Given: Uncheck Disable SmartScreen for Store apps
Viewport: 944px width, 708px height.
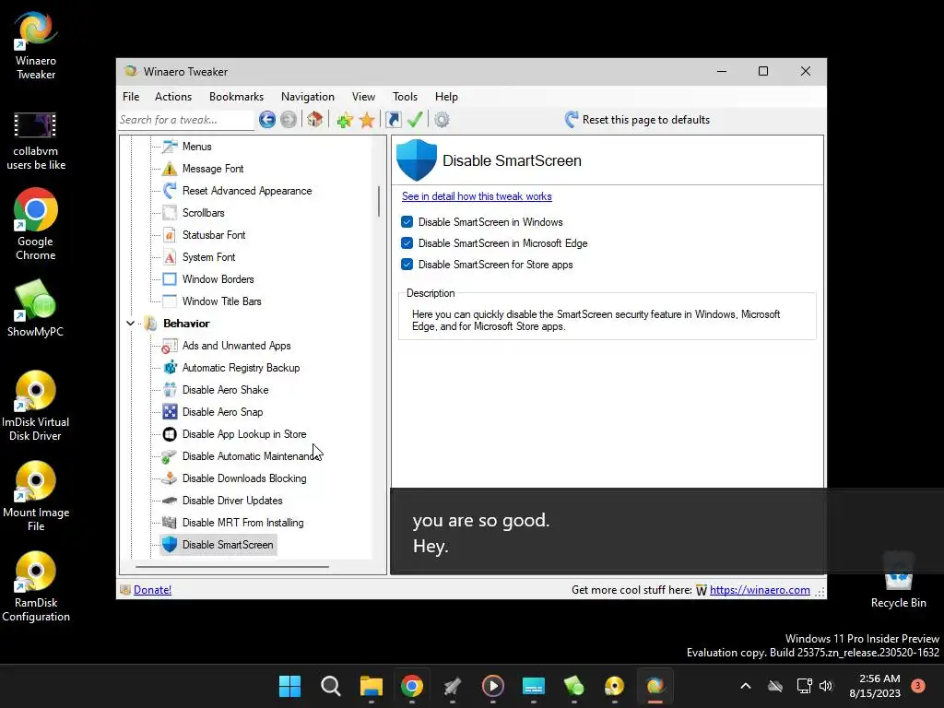Looking at the screenshot, I should point(407,265).
